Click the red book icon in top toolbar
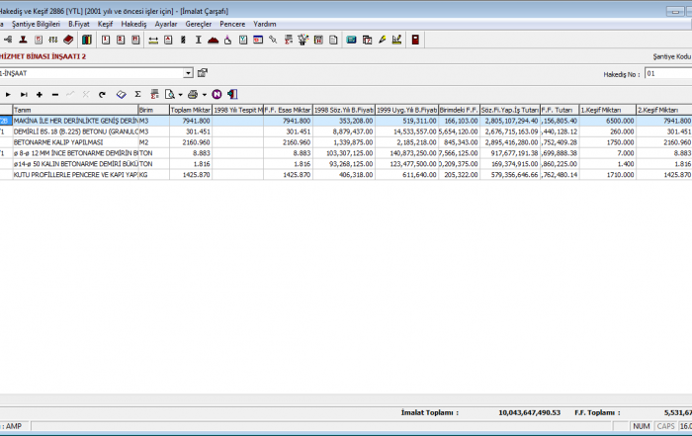692x436 pixels. coord(68,40)
